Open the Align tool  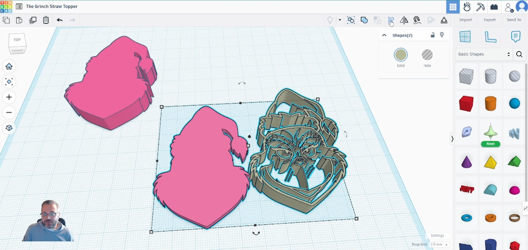[391, 20]
